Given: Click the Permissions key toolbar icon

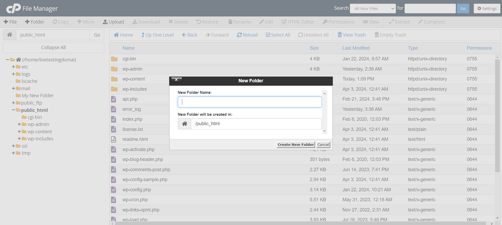Looking at the screenshot, I should (325, 22).
